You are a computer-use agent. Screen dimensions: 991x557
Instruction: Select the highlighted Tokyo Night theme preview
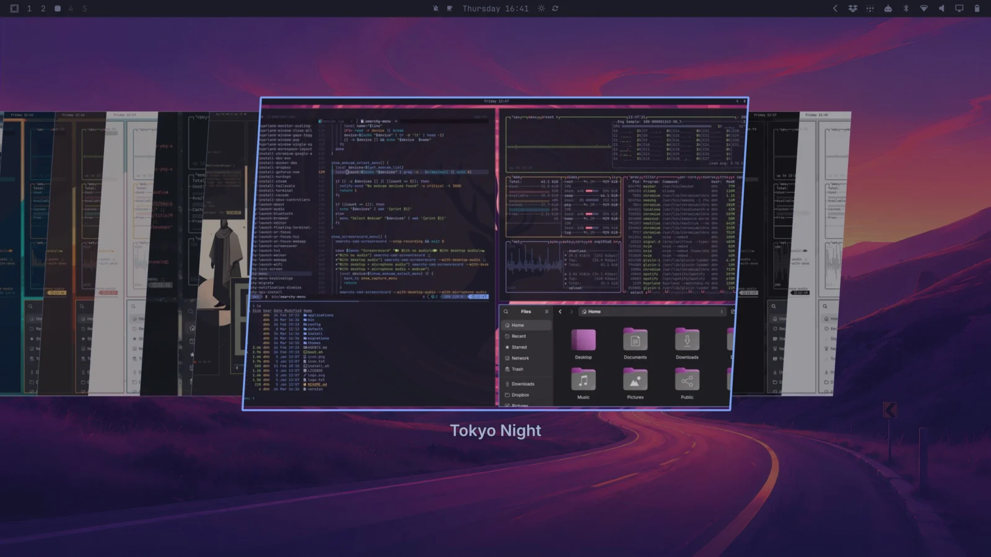(x=495, y=254)
